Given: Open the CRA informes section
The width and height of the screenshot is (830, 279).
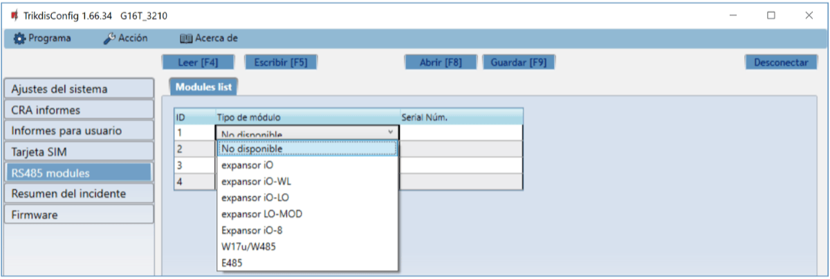Looking at the screenshot, I should (77, 110).
